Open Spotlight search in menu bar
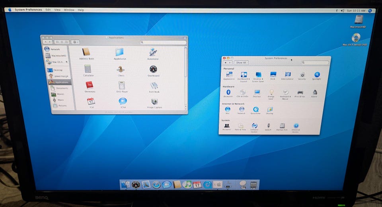The image size is (382, 207). [x=370, y=11]
